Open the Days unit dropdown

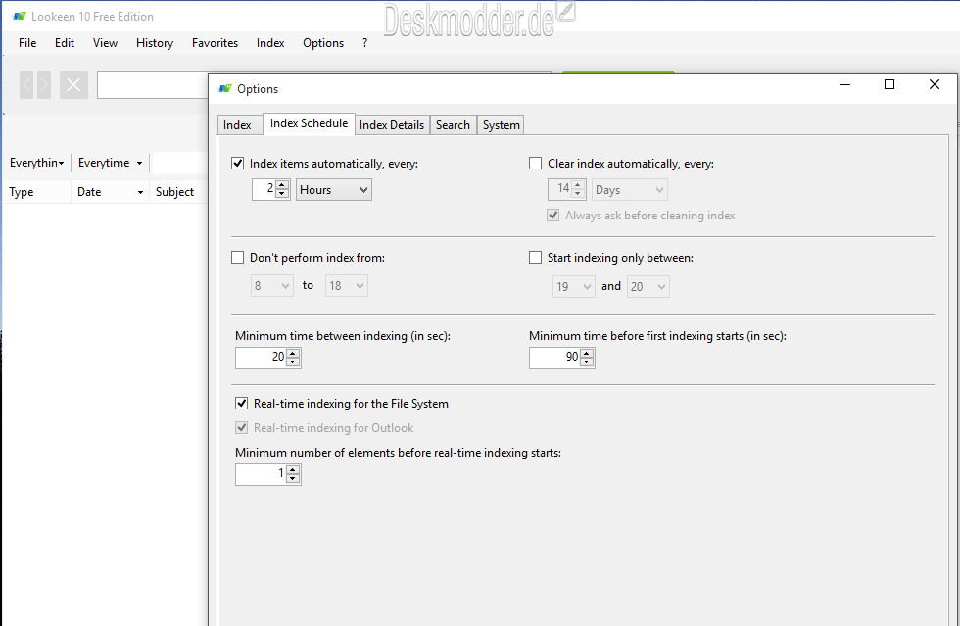click(x=629, y=190)
